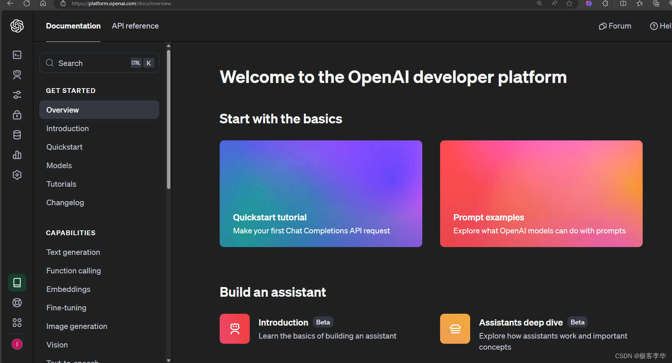672x363 pixels.
Task: Toggle browser split screen icon
Action: [x=623, y=3]
